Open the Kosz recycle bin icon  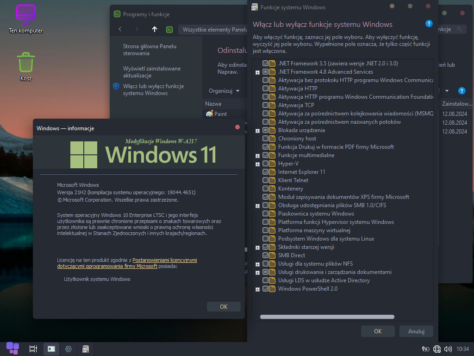click(26, 66)
